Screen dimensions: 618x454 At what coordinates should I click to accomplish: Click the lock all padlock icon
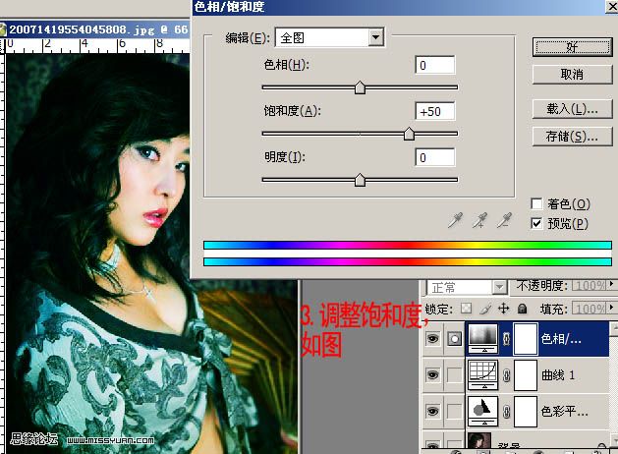point(523,309)
